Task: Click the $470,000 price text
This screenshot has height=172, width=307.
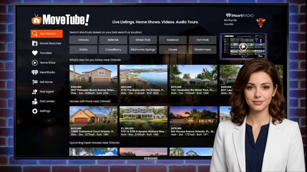Action: pos(176,87)
